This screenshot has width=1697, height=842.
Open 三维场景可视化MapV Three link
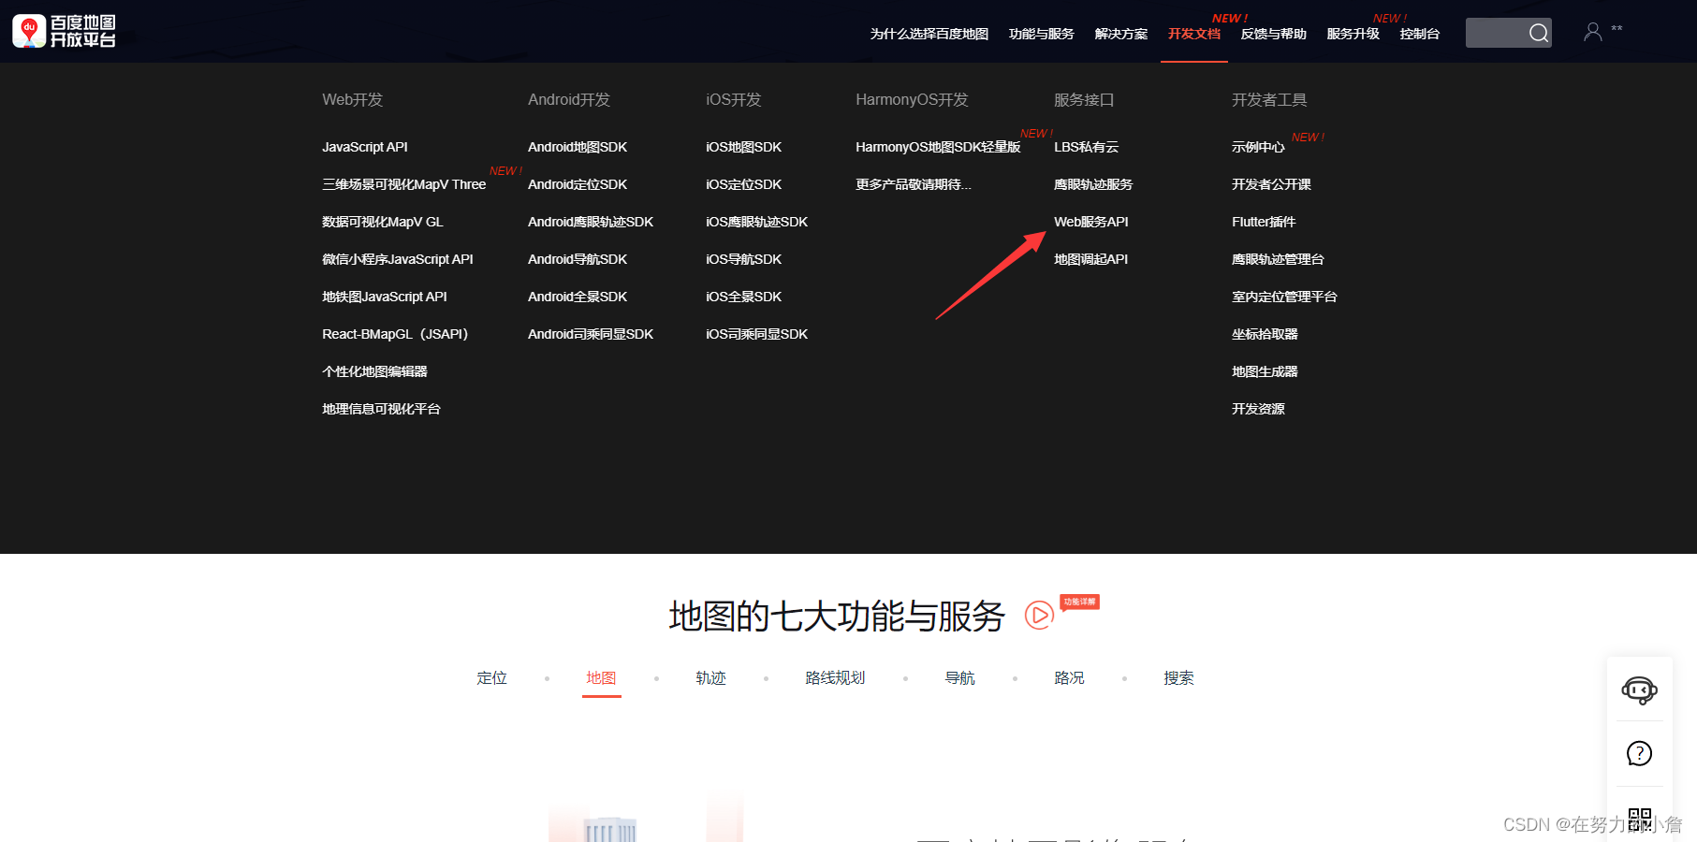(404, 184)
